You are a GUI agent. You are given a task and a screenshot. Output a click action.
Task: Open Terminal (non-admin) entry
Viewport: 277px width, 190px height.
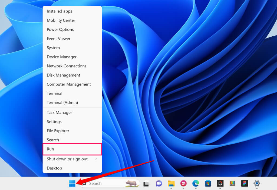pos(72,94)
